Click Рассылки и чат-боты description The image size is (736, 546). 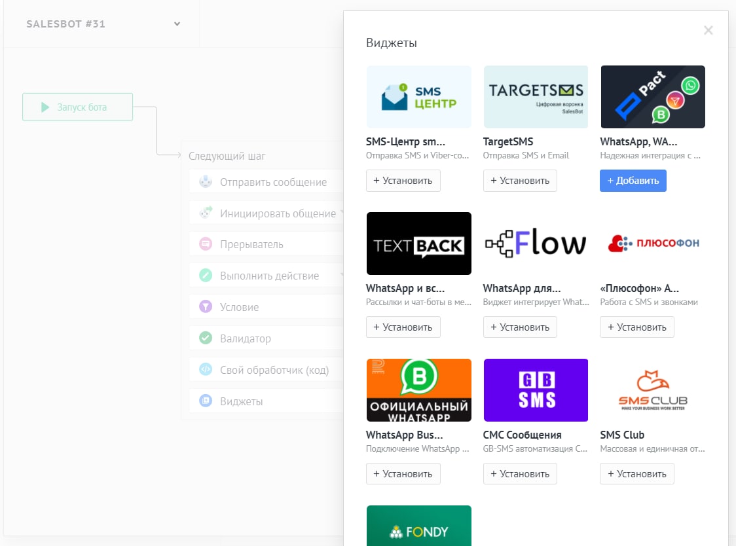click(x=418, y=302)
